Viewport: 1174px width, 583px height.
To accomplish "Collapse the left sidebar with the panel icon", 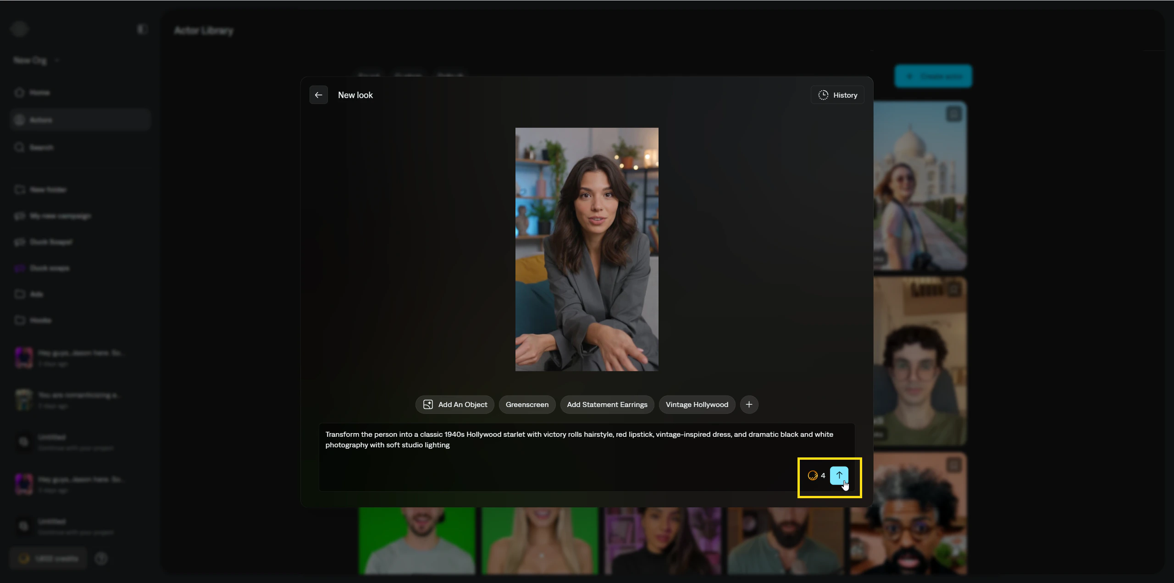I will coord(142,29).
